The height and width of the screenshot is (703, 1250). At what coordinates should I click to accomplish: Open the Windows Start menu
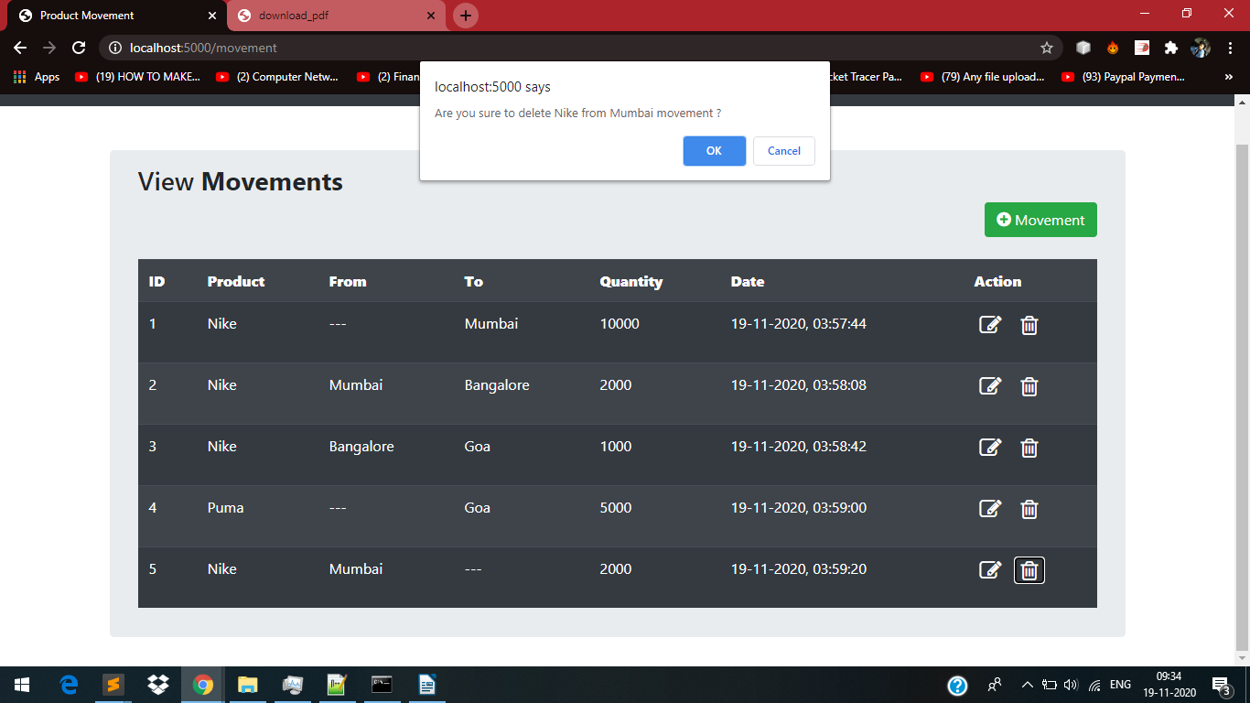click(x=22, y=685)
